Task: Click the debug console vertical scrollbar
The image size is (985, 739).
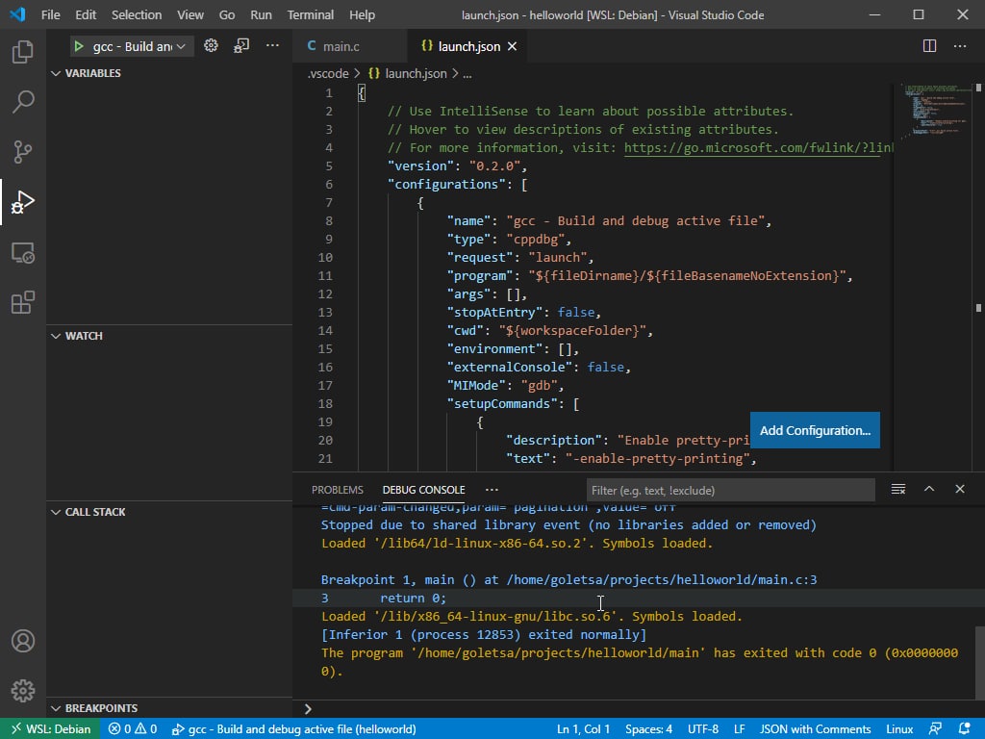Action: coord(979,662)
